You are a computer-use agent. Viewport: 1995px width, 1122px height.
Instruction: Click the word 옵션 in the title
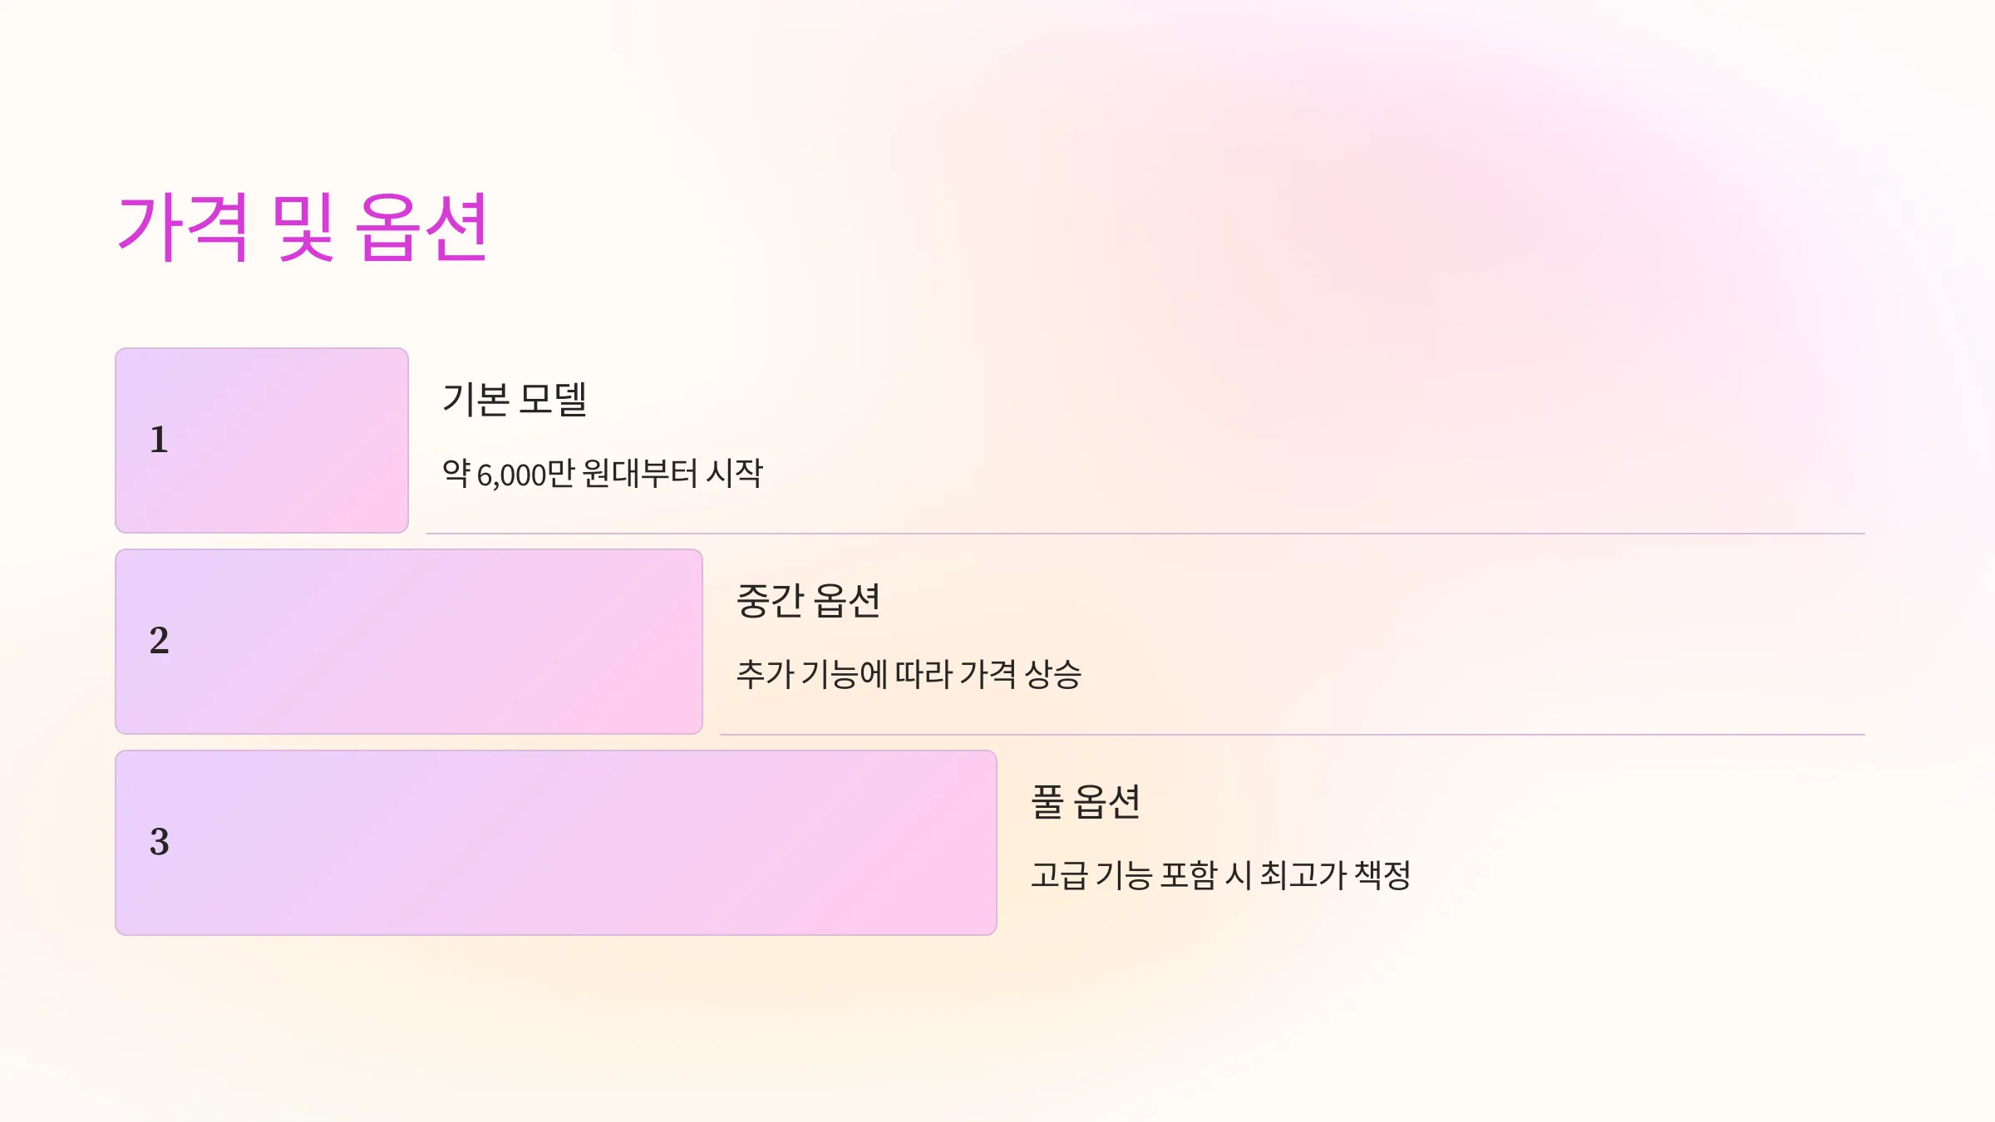[x=421, y=227]
